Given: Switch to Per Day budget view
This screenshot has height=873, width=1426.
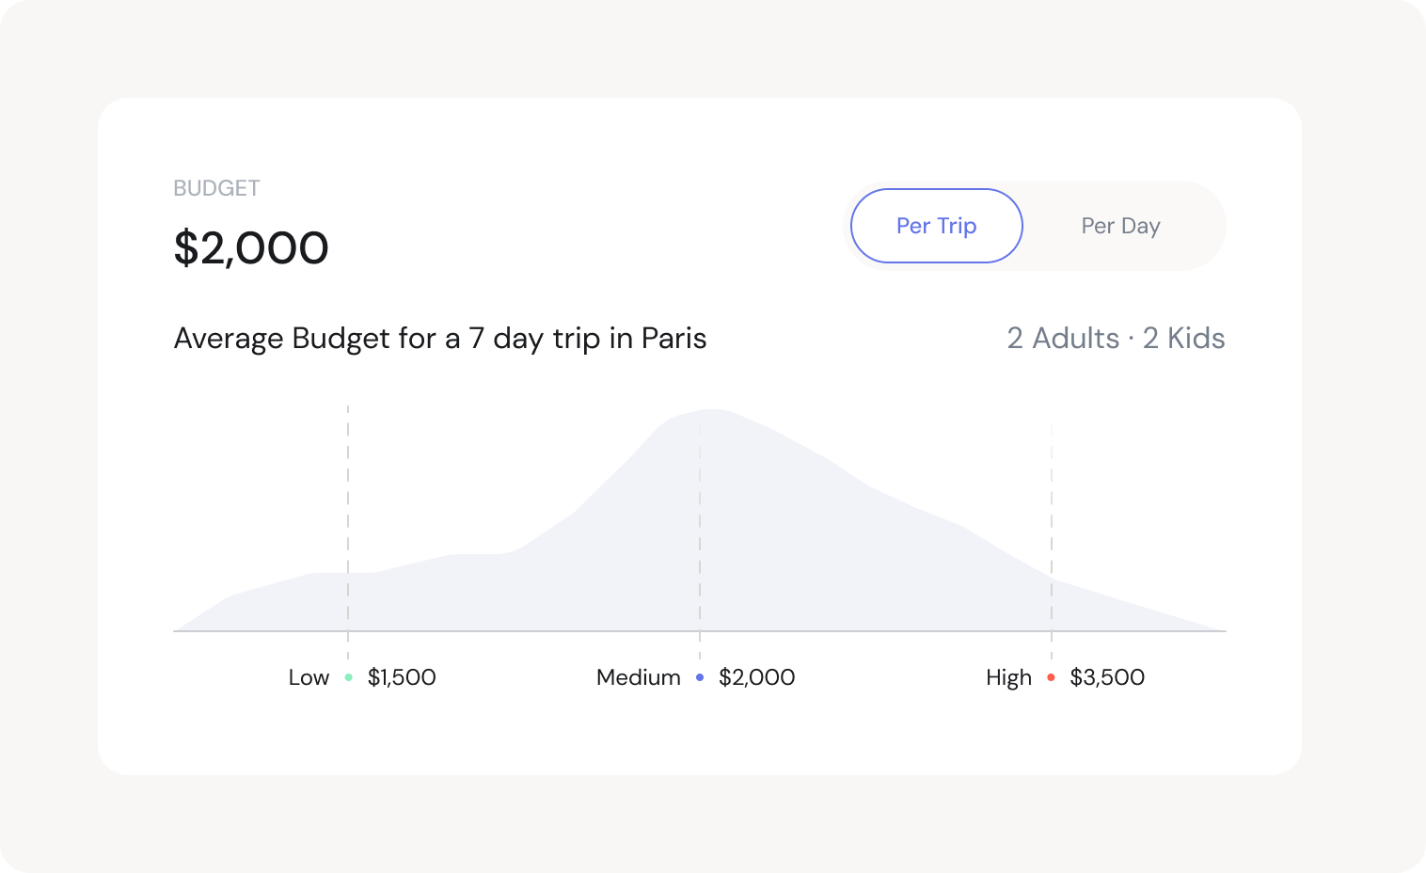Looking at the screenshot, I should click(1120, 226).
